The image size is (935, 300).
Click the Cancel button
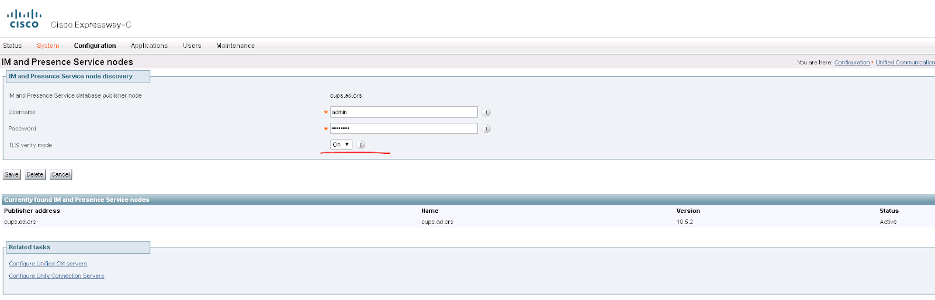[61, 174]
